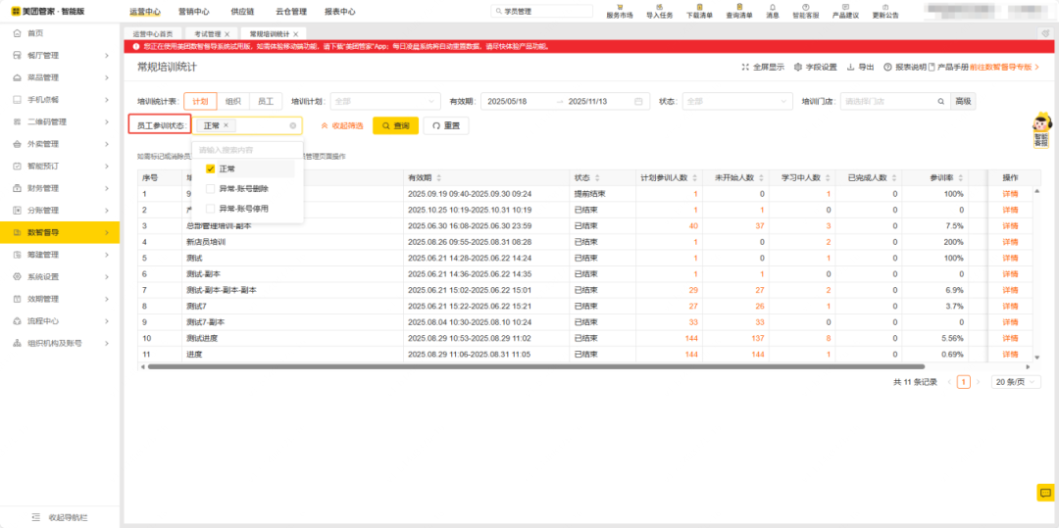Open the 报表中心 top menu
Viewport: 1059px width, 528px height.
pos(339,12)
